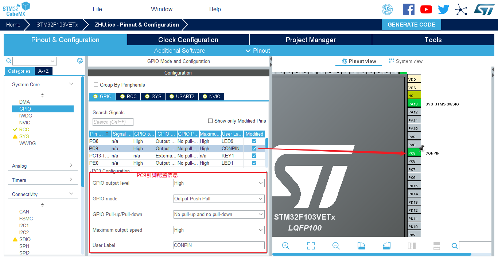Open the GPIO Pull-up/Pull-down dropdown
The height and width of the screenshot is (260, 498).
[219, 215]
